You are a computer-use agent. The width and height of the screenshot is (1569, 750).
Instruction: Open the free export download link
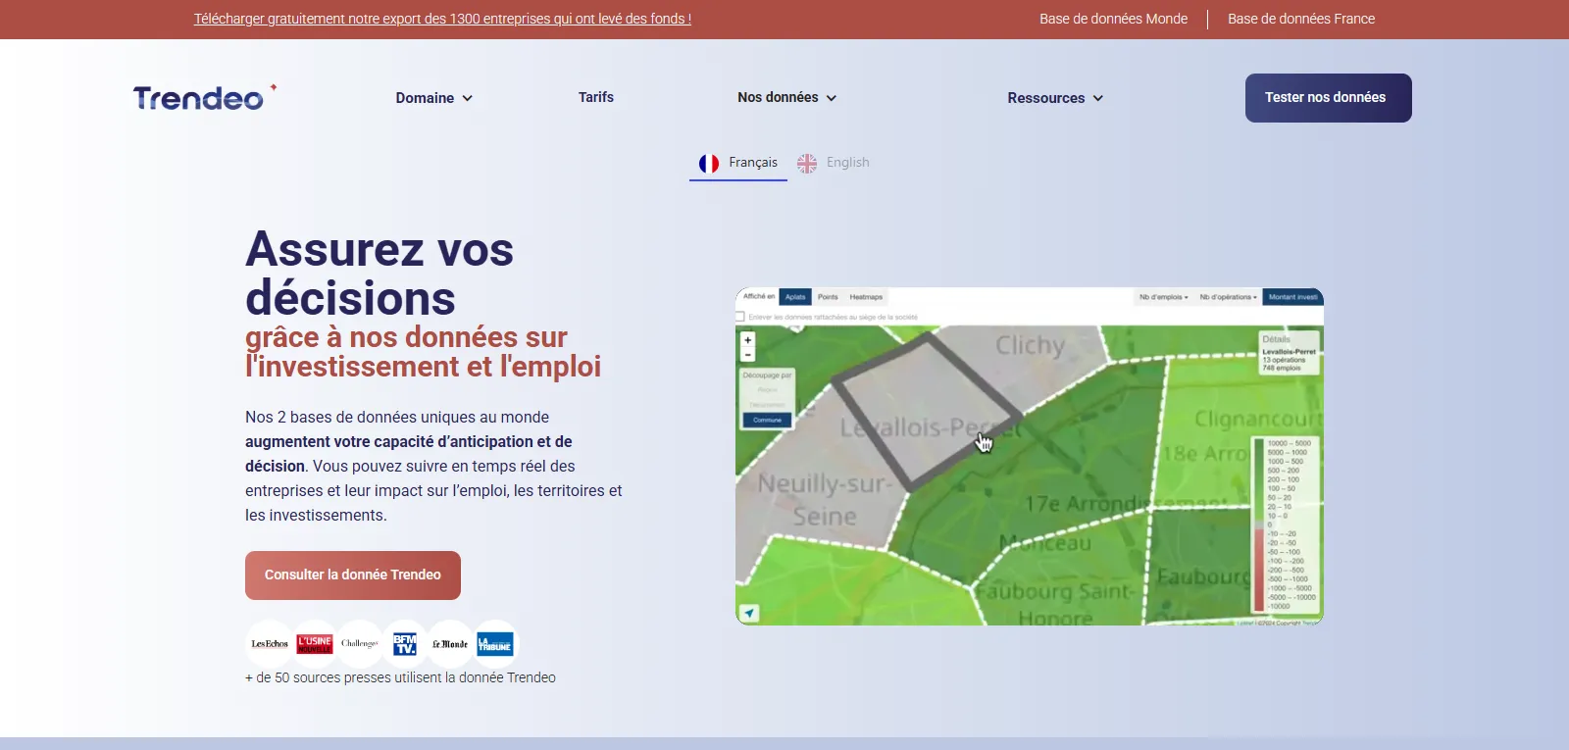(442, 19)
